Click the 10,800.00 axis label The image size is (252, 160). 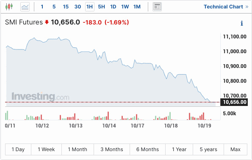click(235, 81)
